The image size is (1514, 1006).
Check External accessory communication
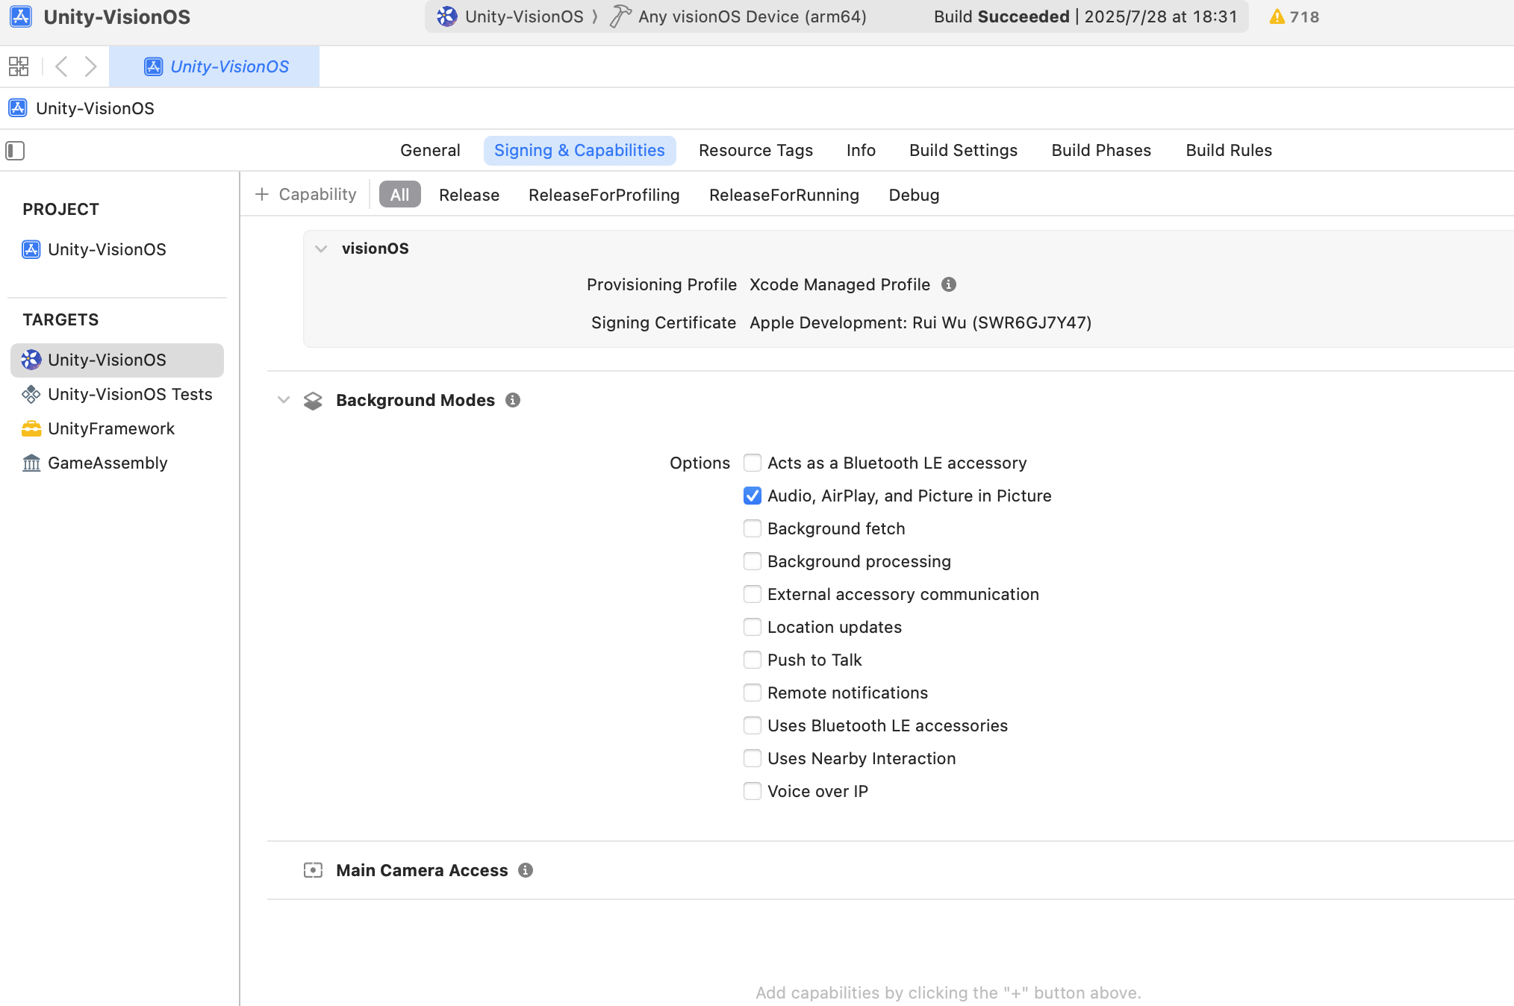pos(753,594)
